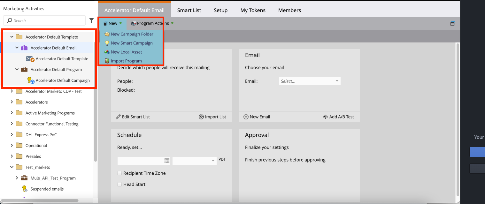The height and width of the screenshot is (204, 485).
Task: Collapse the Accelerator Default Program node
Action: point(17,70)
